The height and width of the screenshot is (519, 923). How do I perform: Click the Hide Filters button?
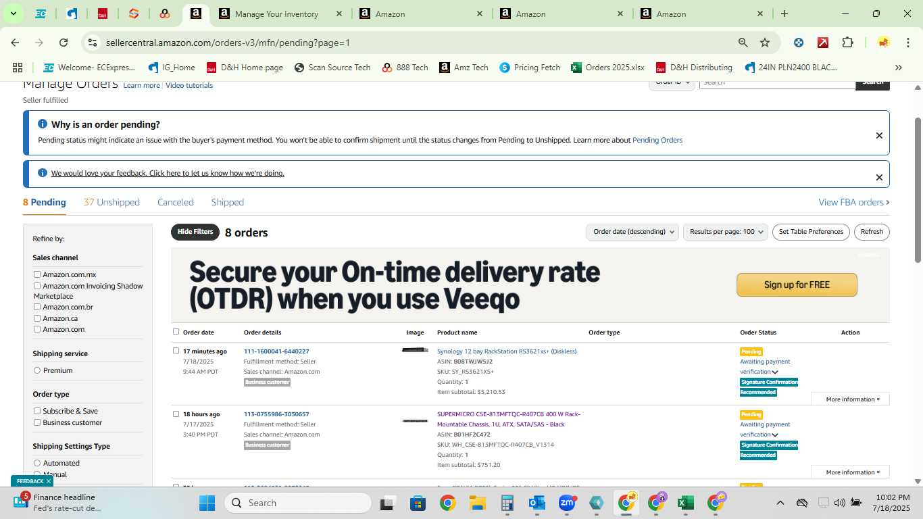coord(195,232)
